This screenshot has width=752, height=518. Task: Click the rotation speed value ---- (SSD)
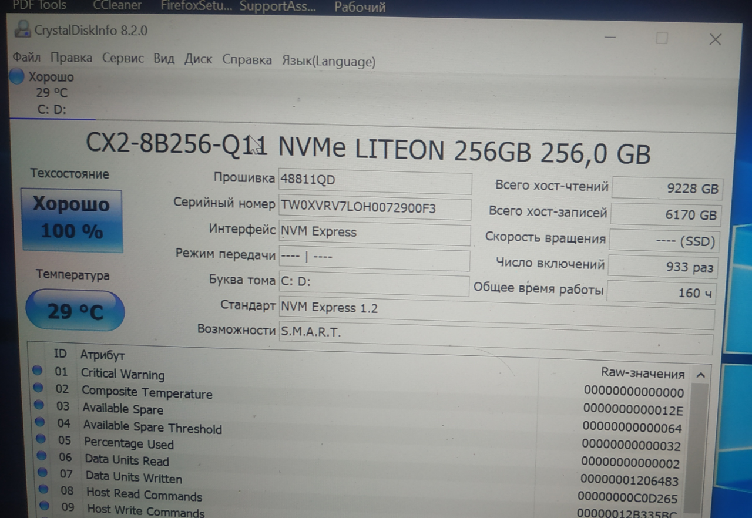click(x=664, y=241)
